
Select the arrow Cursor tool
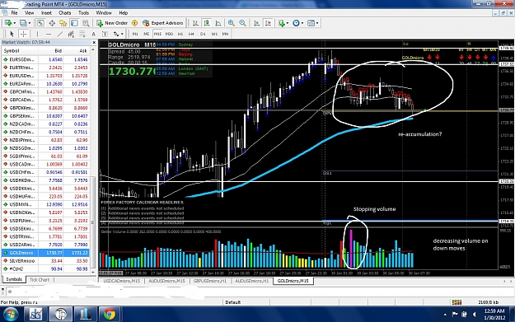(12, 34)
